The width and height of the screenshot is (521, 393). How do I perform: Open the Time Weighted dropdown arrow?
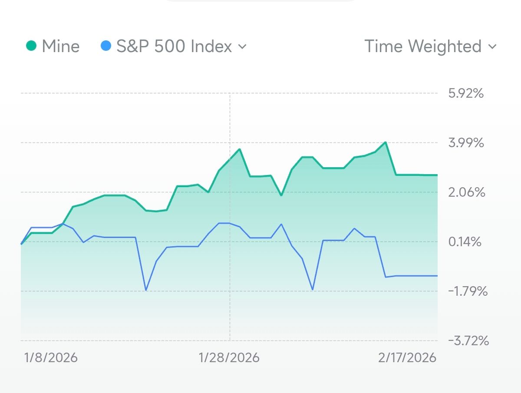pyautogui.click(x=492, y=46)
